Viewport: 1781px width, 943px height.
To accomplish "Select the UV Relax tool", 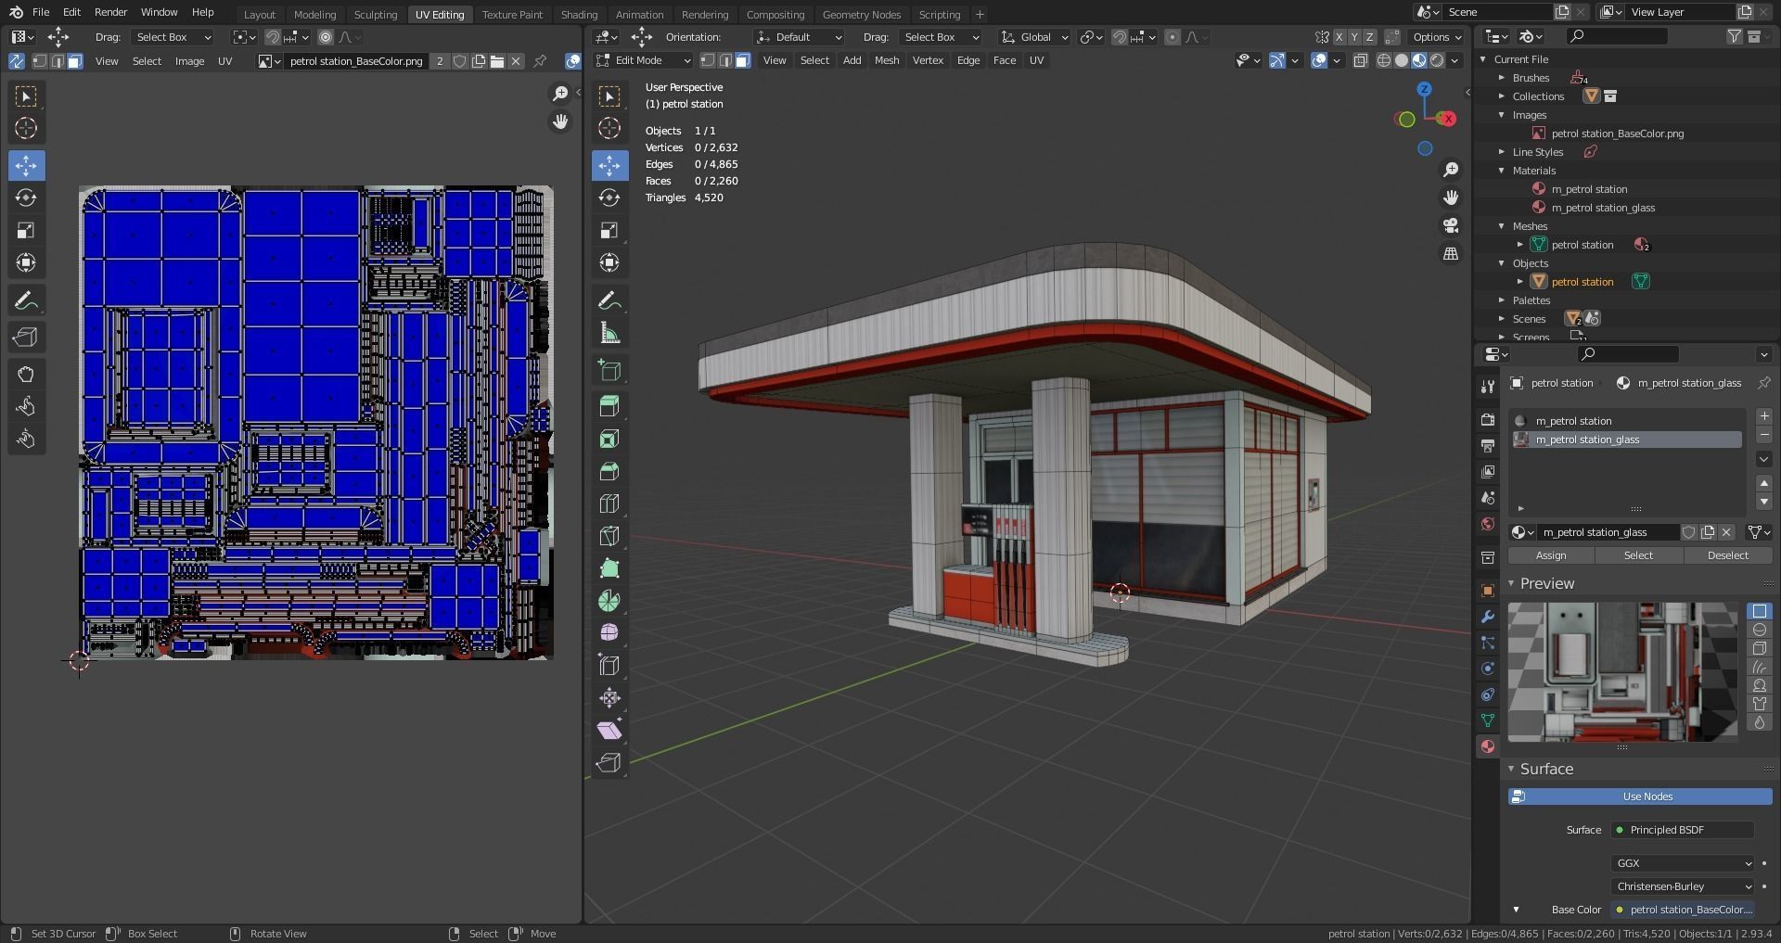I will point(26,407).
